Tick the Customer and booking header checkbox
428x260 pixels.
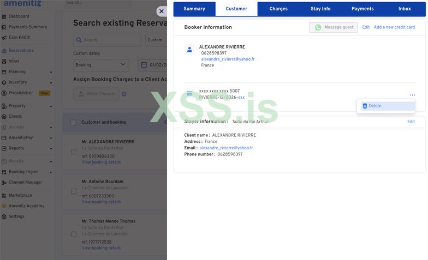pos(73,122)
